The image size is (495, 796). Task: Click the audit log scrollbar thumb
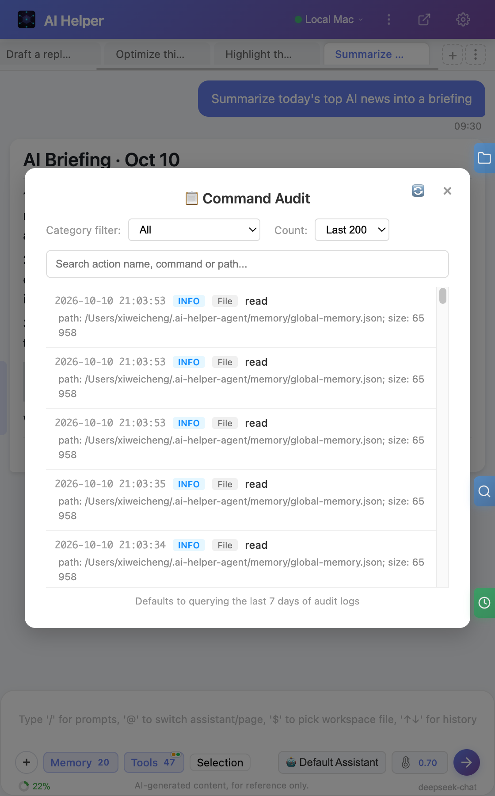tap(443, 296)
